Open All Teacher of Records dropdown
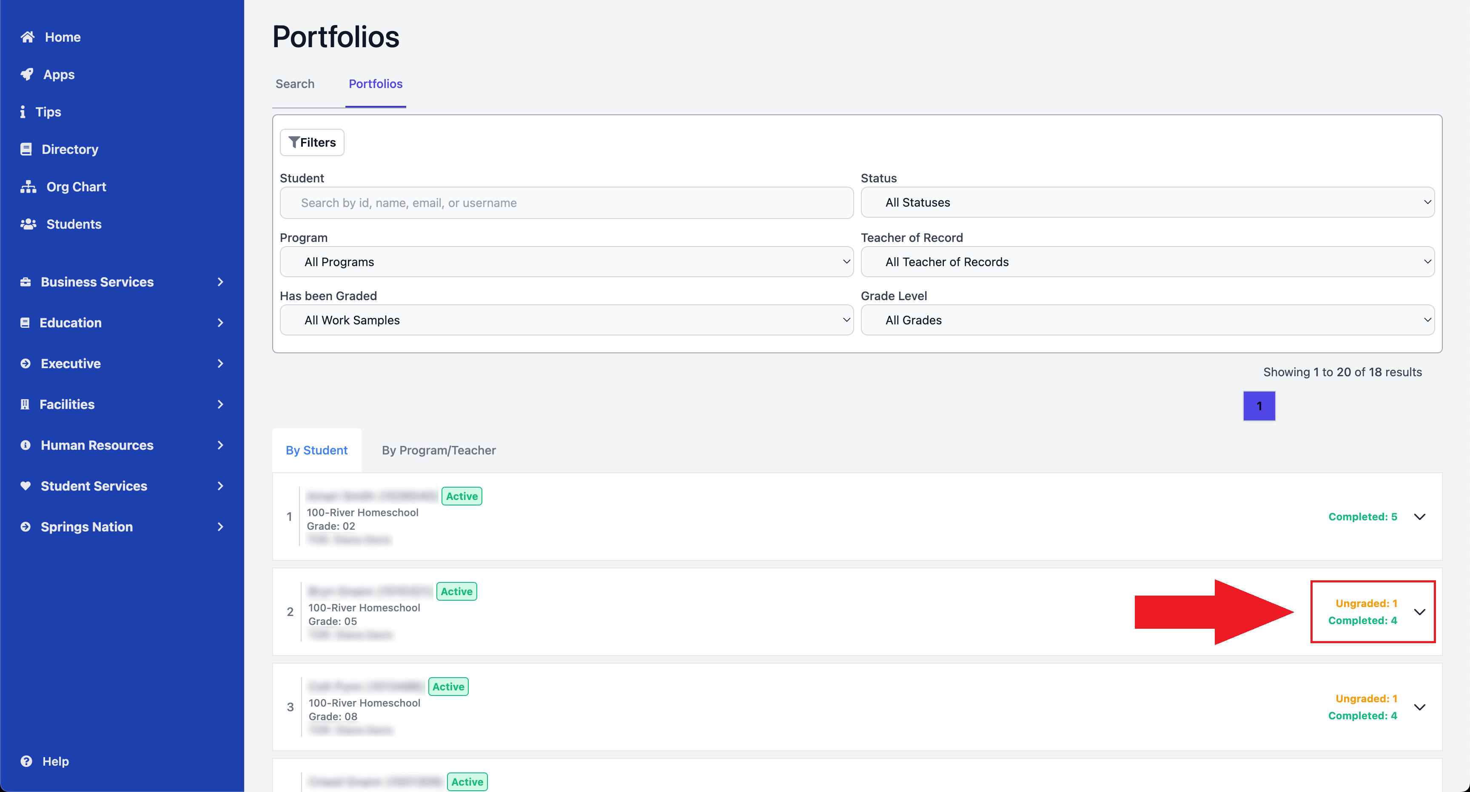 pyautogui.click(x=1147, y=262)
